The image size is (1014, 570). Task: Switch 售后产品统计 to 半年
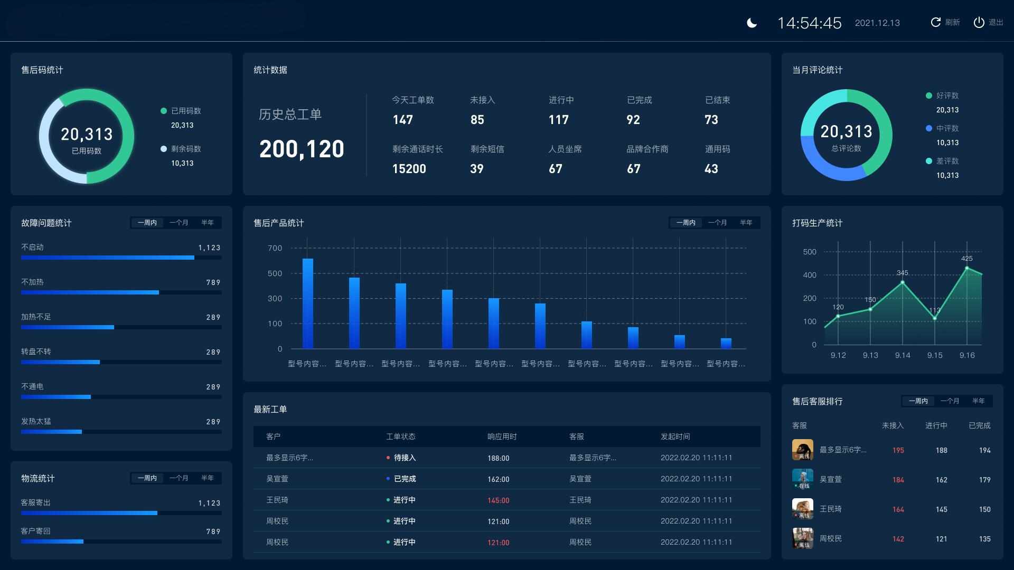(x=746, y=223)
